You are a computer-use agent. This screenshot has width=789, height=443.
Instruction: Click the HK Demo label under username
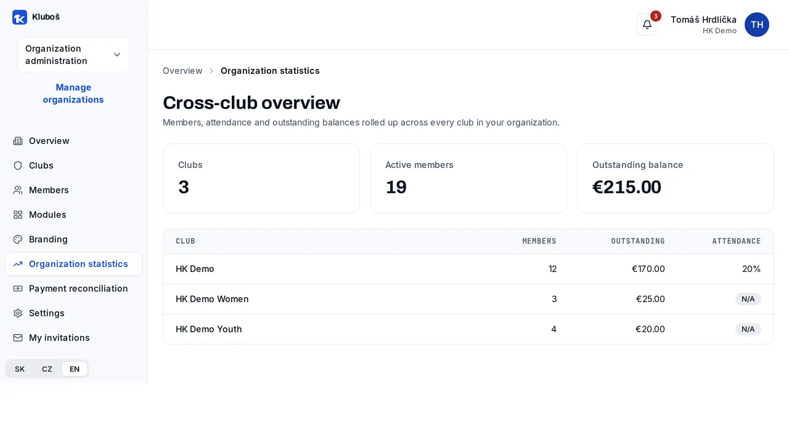(x=719, y=31)
